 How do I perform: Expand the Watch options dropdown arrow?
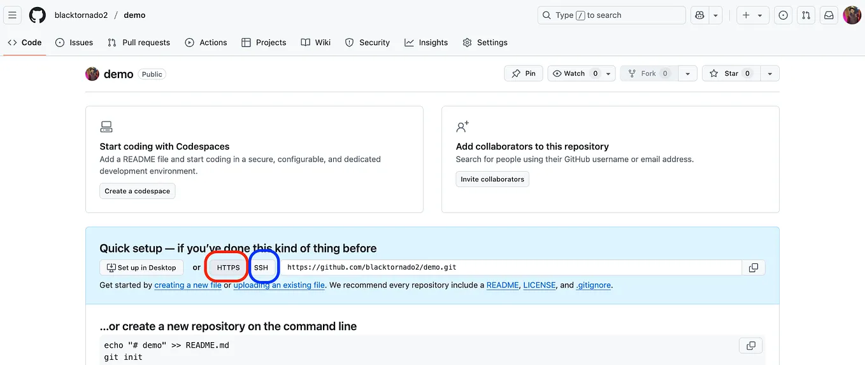click(609, 74)
